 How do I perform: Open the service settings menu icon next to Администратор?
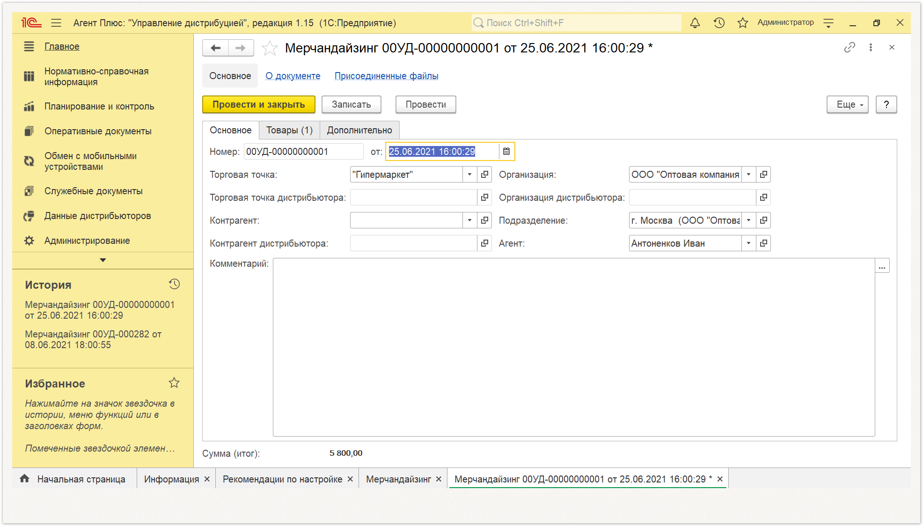tap(828, 22)
